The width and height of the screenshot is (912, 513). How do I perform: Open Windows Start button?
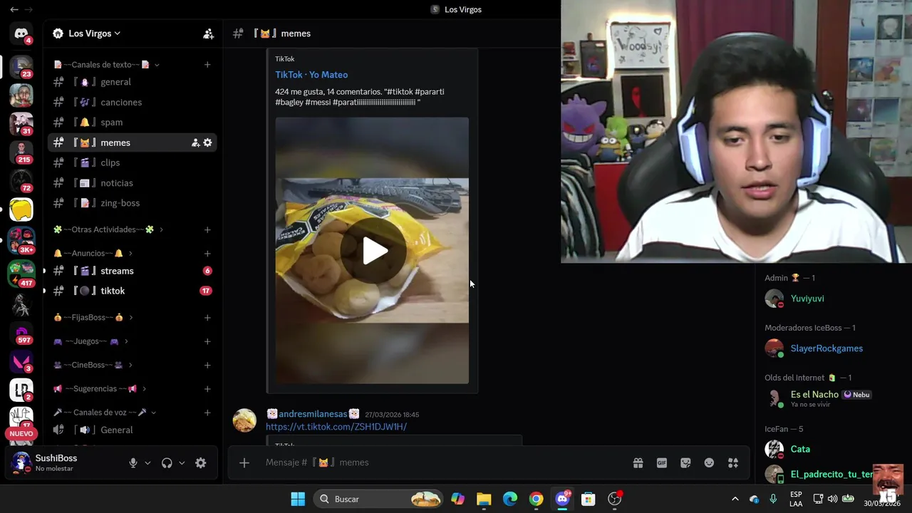click(298, 499)
